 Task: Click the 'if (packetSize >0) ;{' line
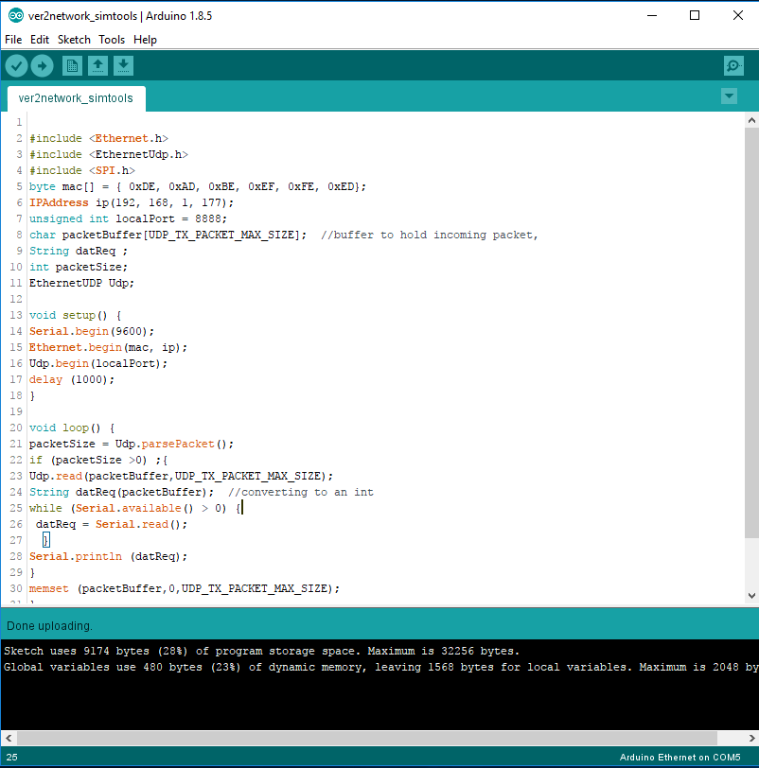pyautogui.click(x=98, y=460)
